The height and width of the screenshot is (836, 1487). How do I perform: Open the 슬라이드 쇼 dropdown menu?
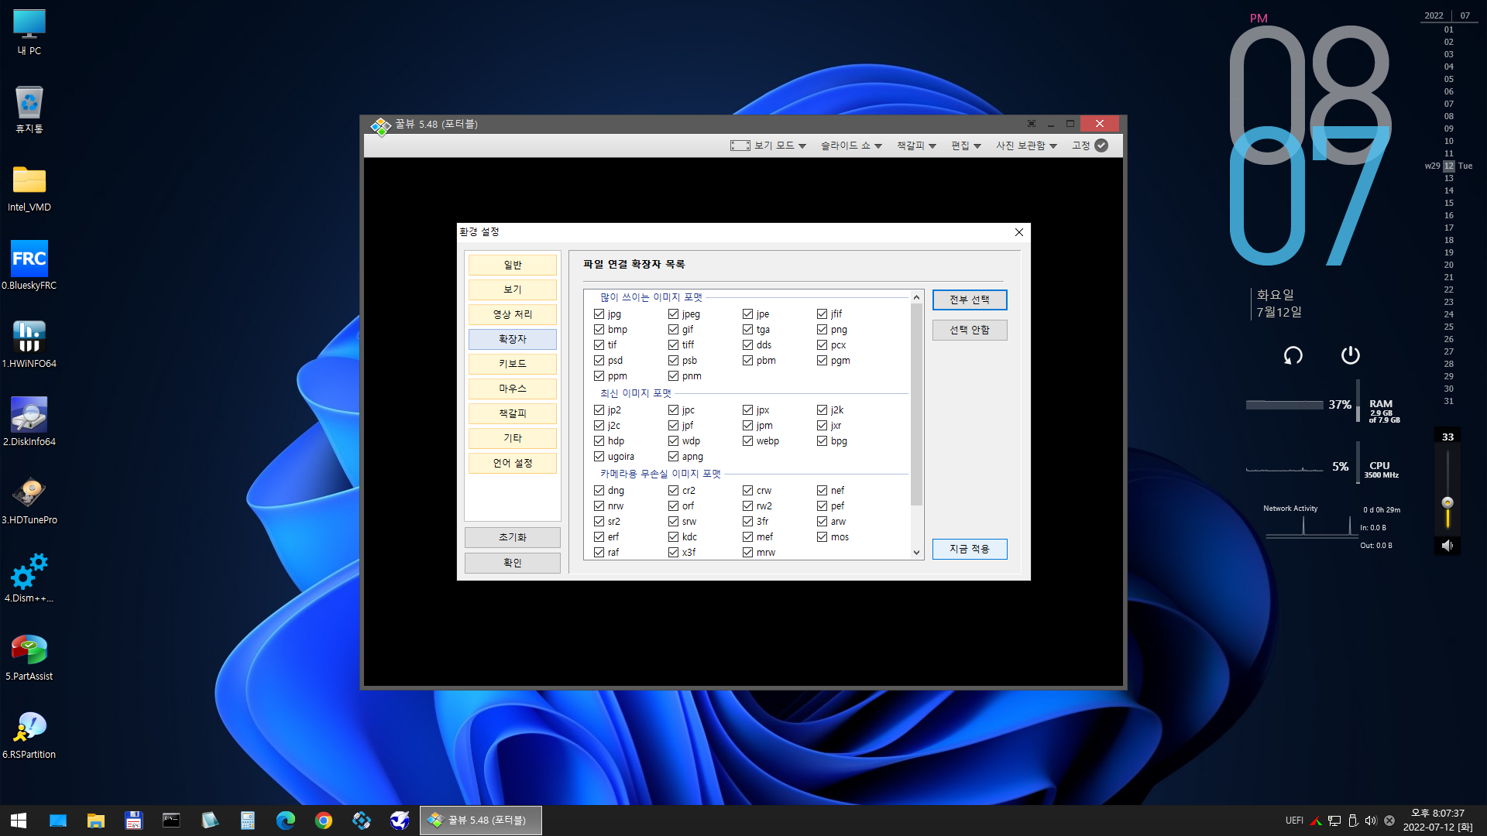[x=851, y=146]
